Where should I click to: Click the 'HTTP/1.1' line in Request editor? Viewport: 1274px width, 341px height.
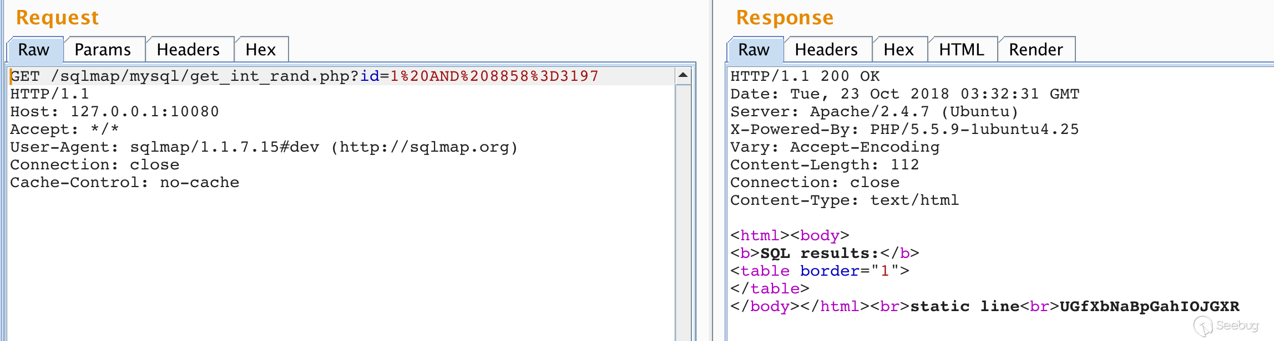tap(49, 94)
